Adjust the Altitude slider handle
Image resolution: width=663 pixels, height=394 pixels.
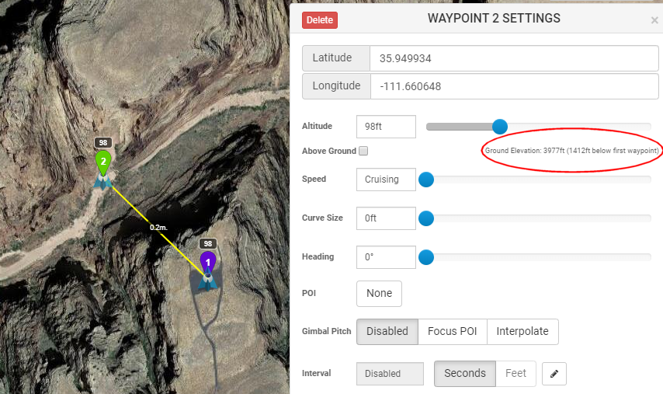tap(500, 127)
